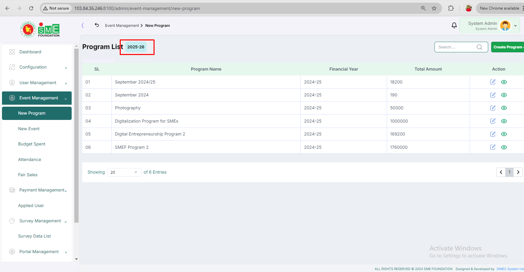View SMEF Program 2 with eye icon

point(504,147)
